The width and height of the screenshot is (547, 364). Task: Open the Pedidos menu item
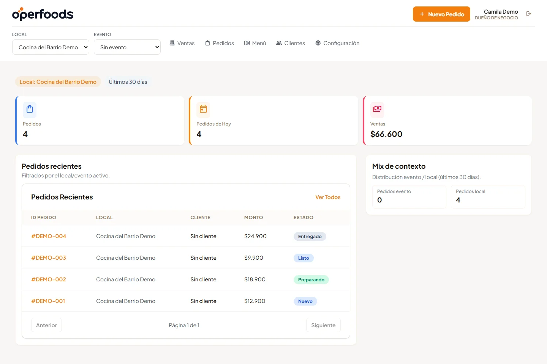(220, 43)
